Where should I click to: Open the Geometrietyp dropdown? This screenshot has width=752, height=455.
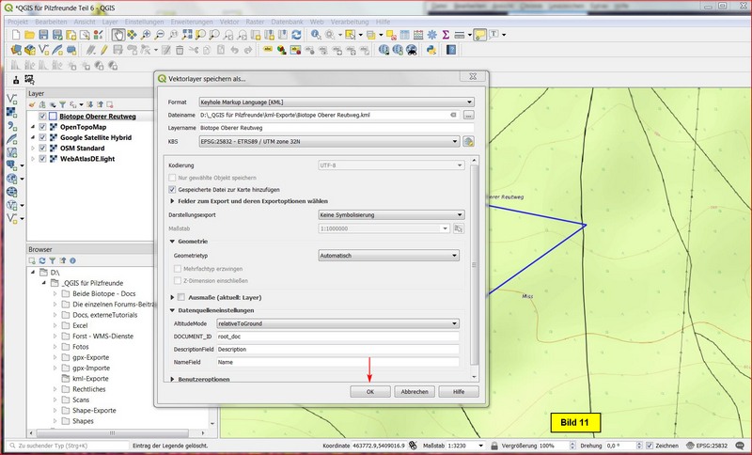[388, 256]
